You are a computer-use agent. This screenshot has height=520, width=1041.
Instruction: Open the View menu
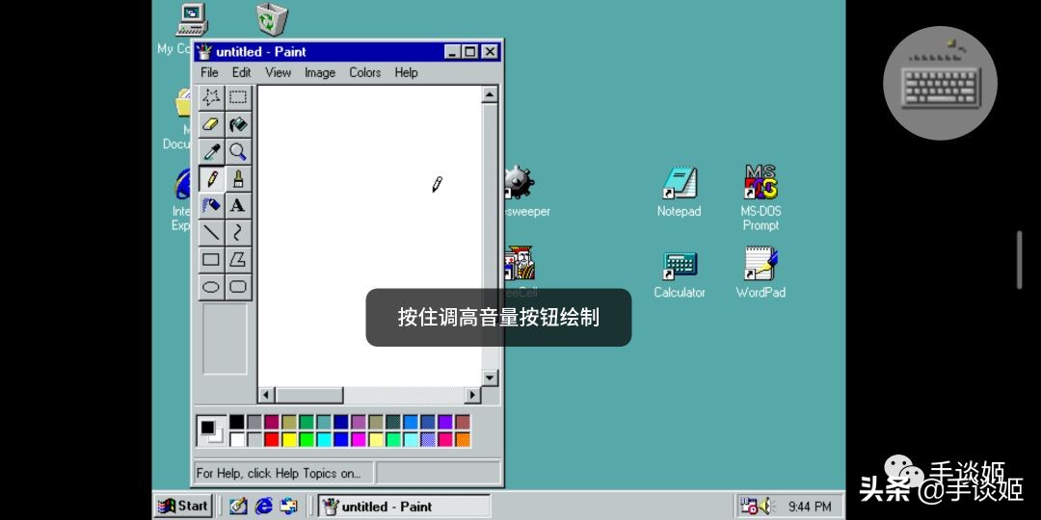coord(278,72)
